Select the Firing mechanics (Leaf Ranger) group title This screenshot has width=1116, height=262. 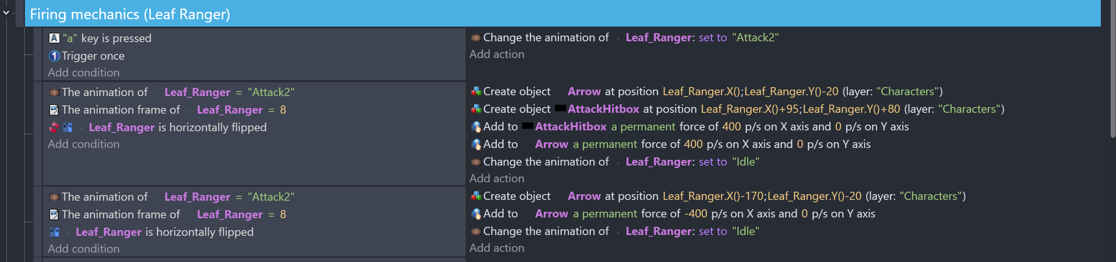tap(130, 14)
